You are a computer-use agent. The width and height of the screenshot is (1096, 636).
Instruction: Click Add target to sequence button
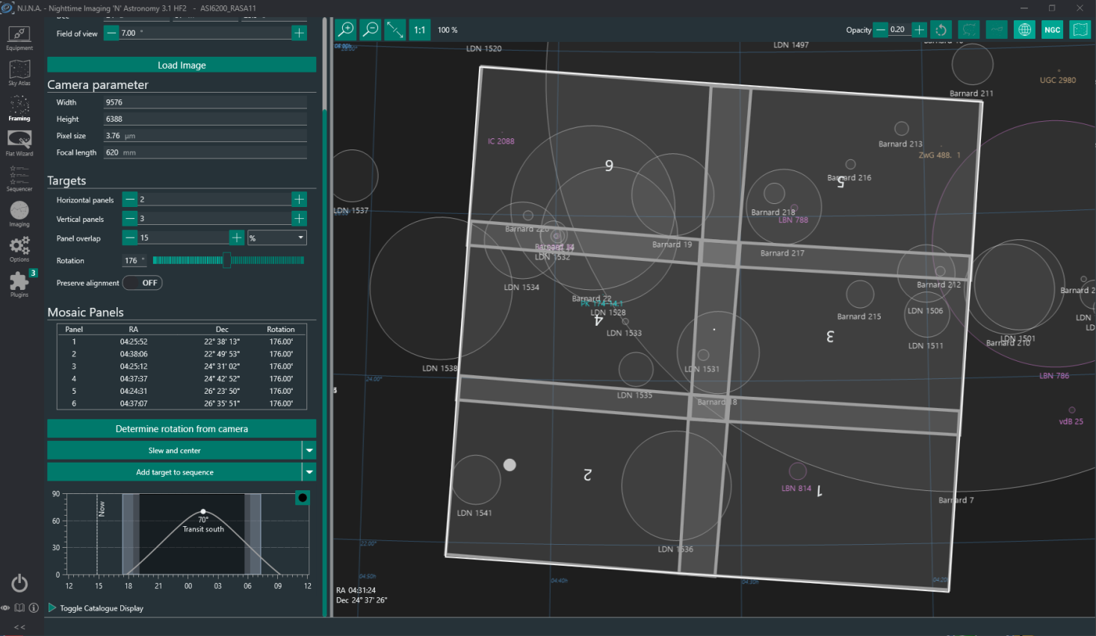pyautogui.click(x=174, y=472)
